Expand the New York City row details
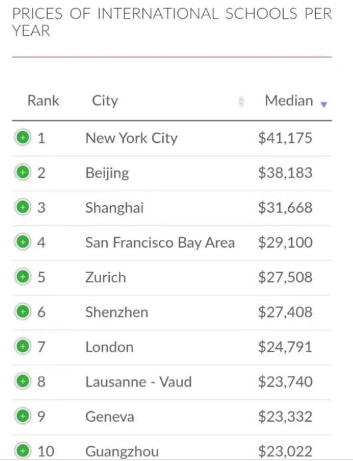This screenshot has height=461, width=353. click(23, 138)
